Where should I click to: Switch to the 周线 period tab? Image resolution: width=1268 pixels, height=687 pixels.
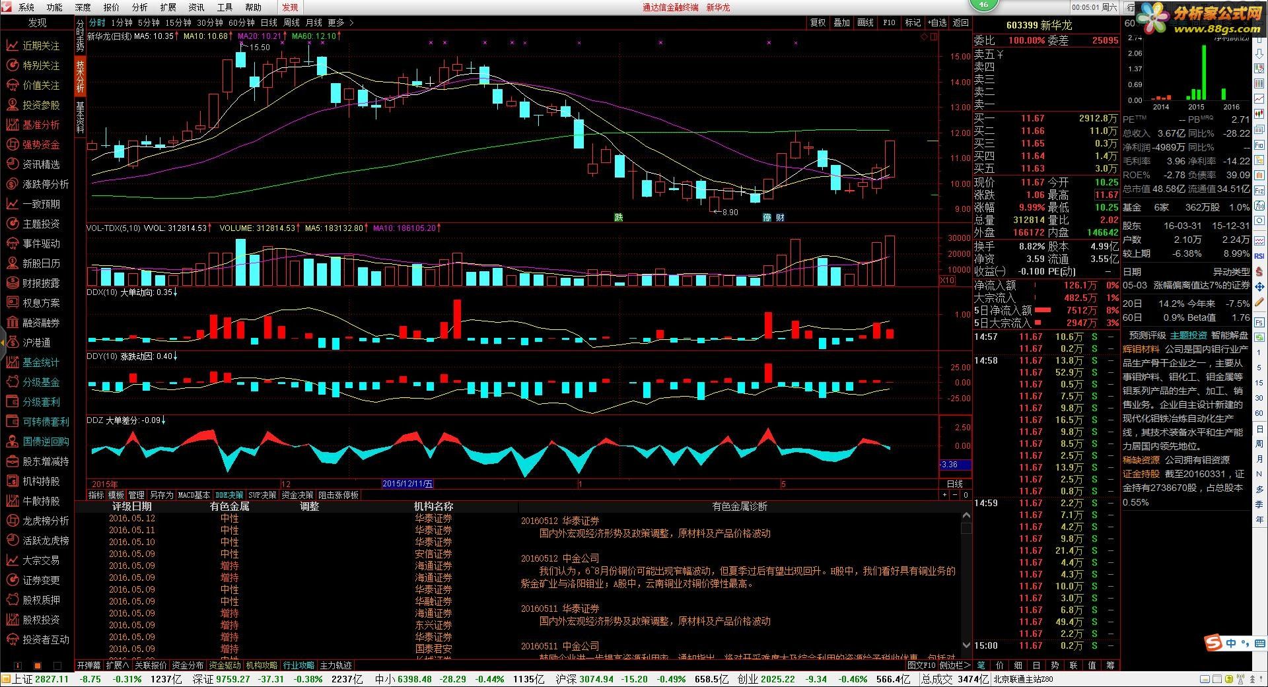(291, 22)
